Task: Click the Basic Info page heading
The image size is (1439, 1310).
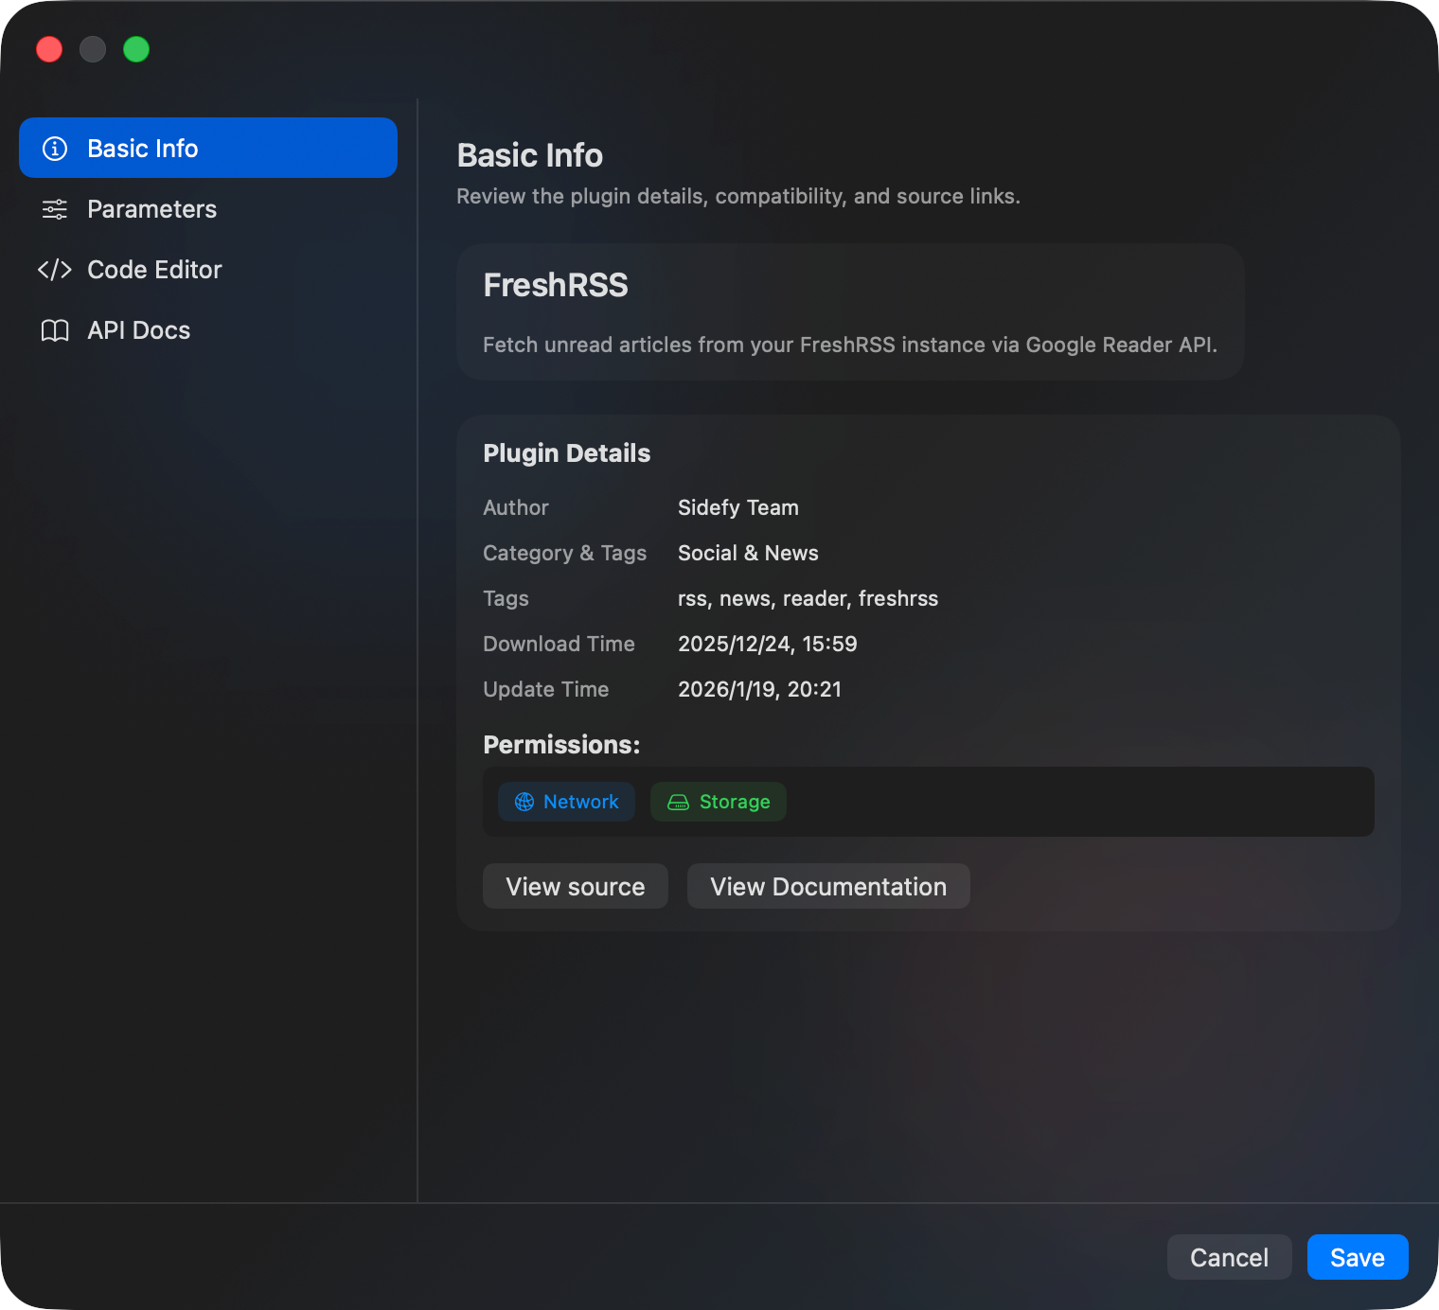Action: click(x=530, y=155)
